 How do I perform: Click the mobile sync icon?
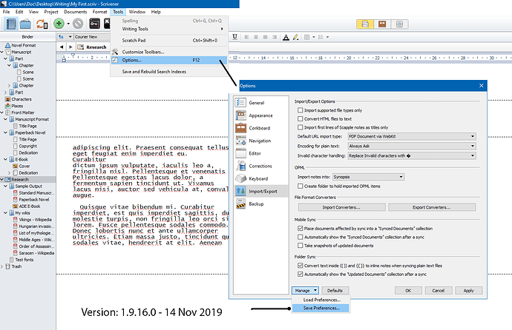pos(42,24)
